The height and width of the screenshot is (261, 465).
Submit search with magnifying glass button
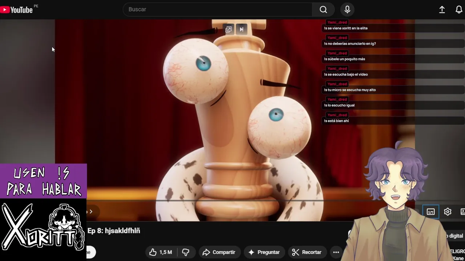323,9
